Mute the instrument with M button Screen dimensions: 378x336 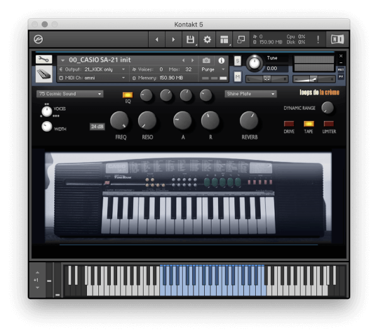238,76
